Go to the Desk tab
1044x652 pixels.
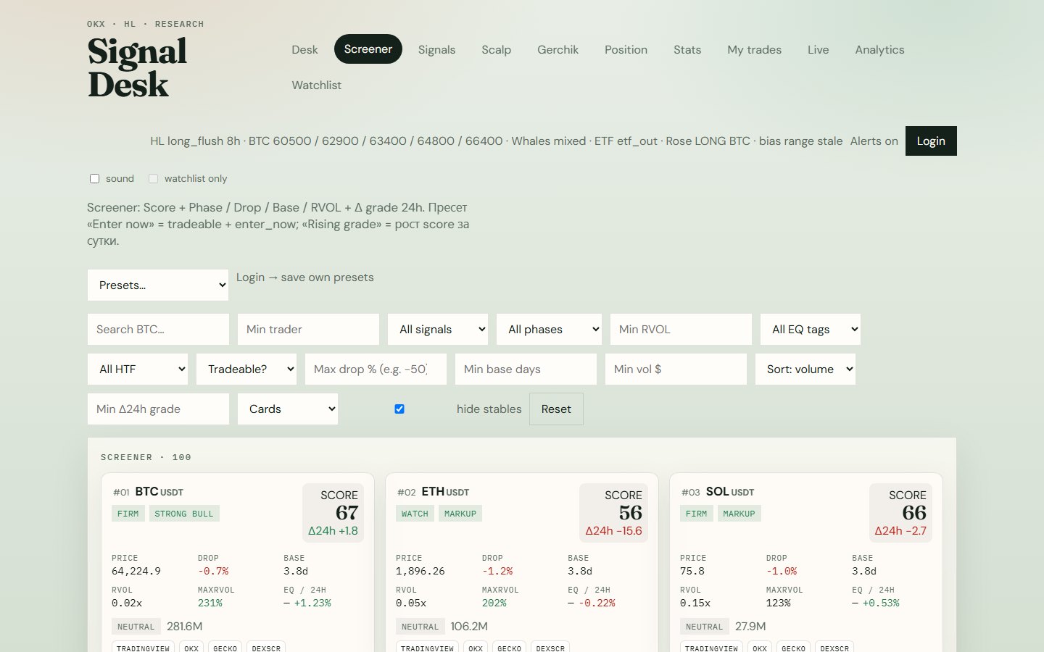tap(304, 50)
